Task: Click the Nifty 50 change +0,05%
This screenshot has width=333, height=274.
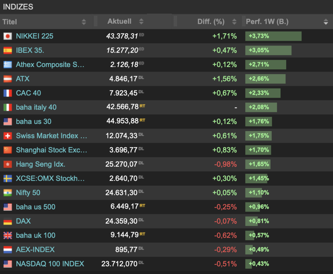Action: pos(225,193)
